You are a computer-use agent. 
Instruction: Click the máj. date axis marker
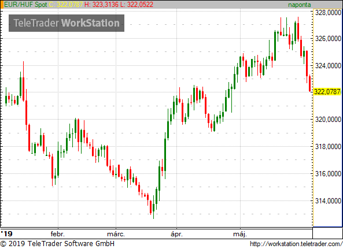pyautogui.click(x=240, y=234)
